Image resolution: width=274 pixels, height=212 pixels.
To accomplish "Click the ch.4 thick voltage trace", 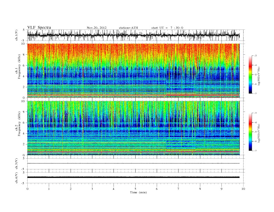I will [x=133, y=177].
